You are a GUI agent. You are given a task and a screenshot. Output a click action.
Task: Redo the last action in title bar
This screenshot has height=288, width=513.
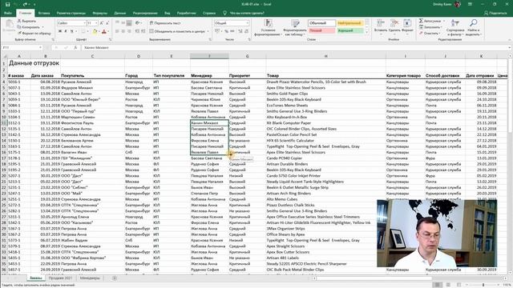(x=25, y=4)
